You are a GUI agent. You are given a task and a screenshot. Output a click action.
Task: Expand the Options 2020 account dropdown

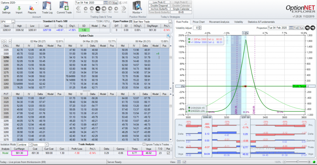pyautogui.click(x=37, y=2)
